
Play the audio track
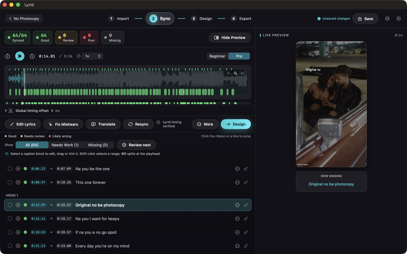pos(20,56)
